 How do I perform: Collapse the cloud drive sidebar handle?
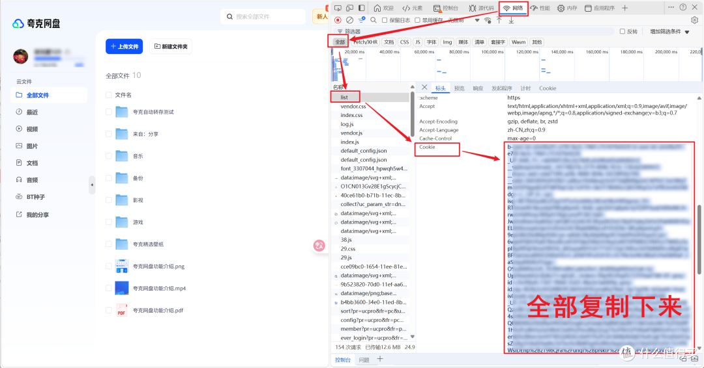tap(92, 185)
